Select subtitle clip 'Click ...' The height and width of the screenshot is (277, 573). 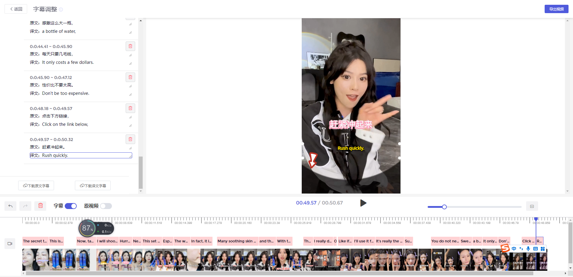(529, 241)
